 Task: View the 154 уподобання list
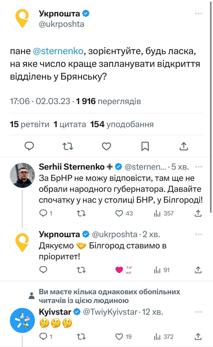click(122, 124)
